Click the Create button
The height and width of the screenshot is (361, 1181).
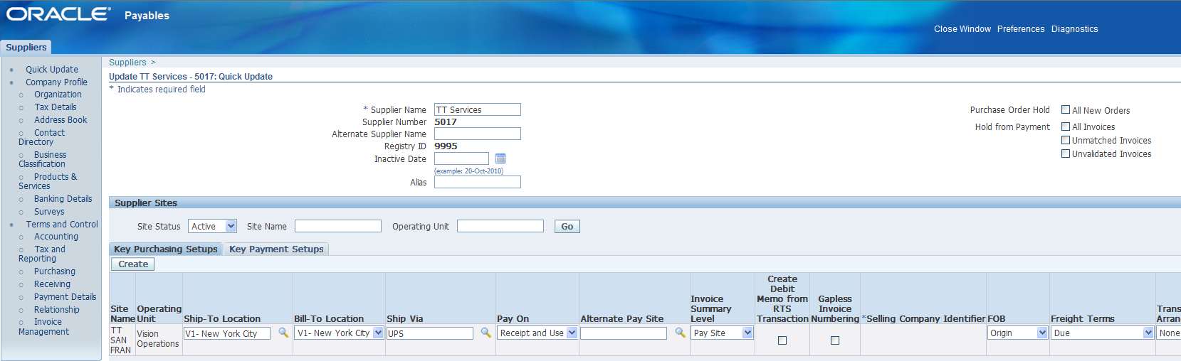coord(133,264)
